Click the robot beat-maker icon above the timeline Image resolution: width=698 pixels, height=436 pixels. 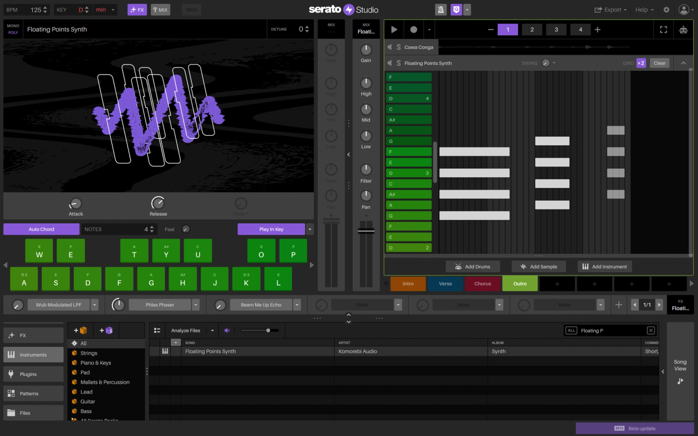pos(683,29)
